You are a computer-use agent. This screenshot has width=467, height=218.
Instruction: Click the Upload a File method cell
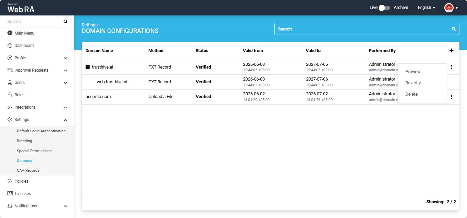click(161, 97)
